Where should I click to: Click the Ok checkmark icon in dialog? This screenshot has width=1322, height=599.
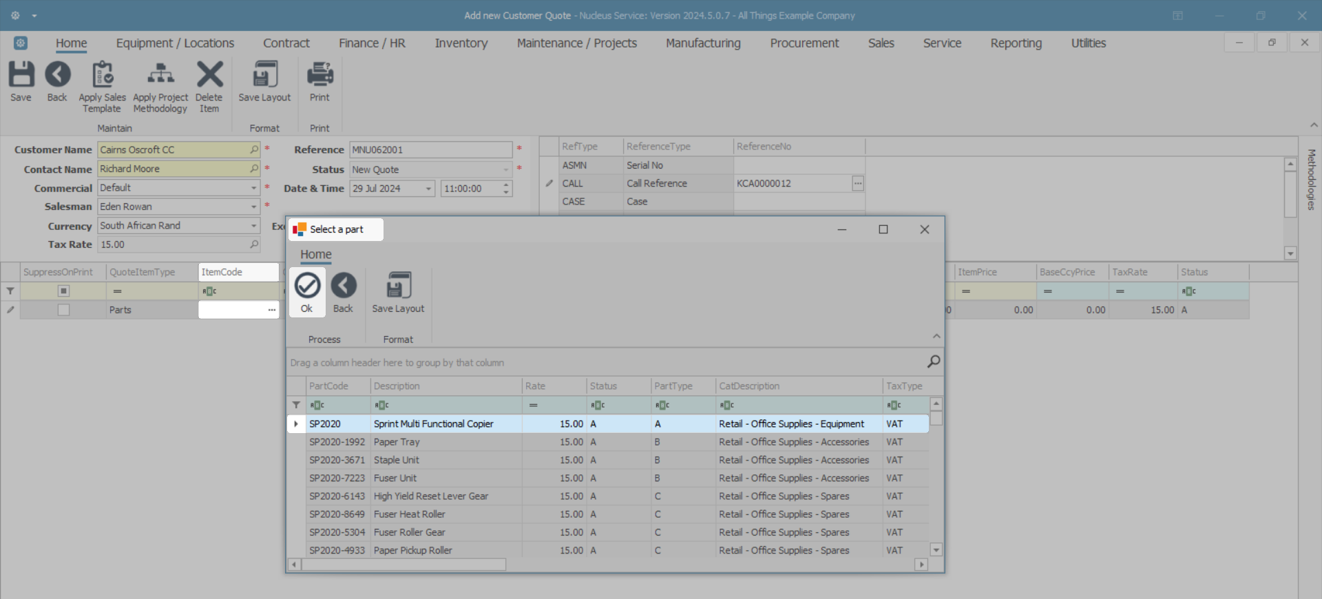click(x=307, y=286)
